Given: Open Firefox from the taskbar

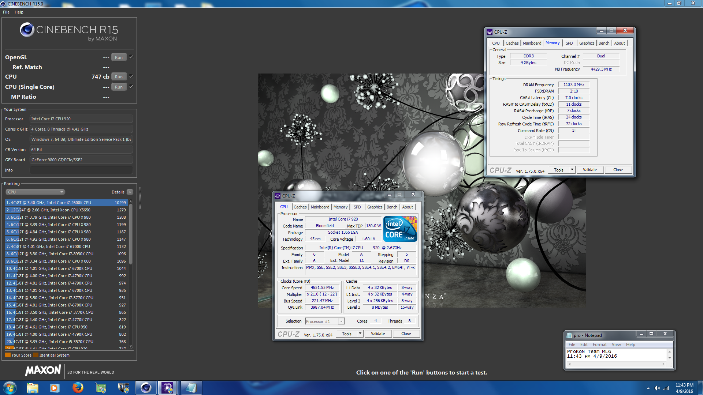Looking at the screenshot, I should click(78, 388).
